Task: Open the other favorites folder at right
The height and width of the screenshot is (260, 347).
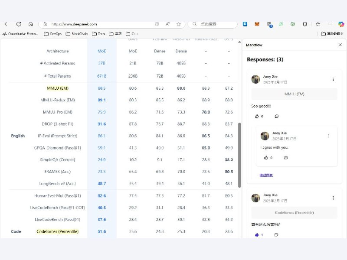Action: click(332, 34)
